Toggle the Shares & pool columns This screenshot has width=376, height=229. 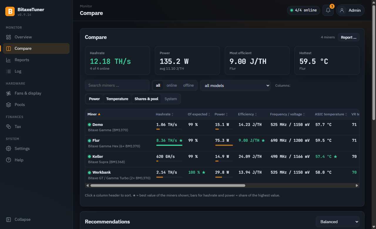point(146,99)
